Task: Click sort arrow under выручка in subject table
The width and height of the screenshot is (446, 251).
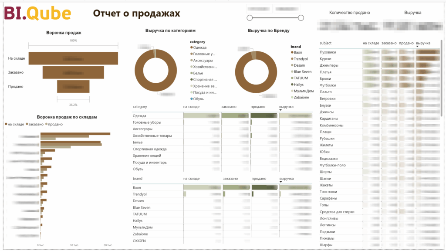Action: point(418,47)
